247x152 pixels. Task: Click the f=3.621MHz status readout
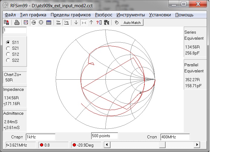[x=21, y=145]
